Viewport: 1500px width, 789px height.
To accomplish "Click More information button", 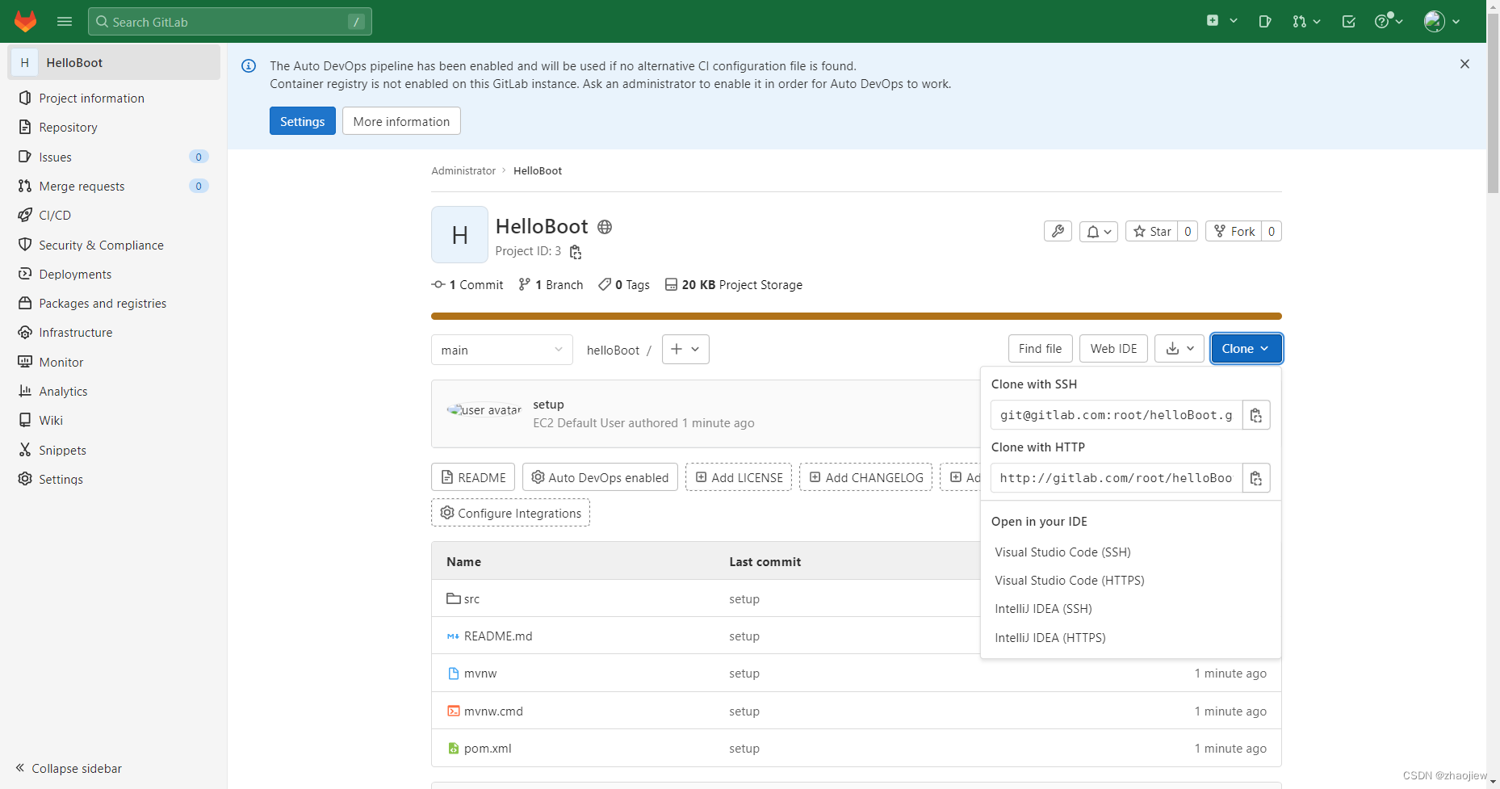I will click(x=401, y=121).
